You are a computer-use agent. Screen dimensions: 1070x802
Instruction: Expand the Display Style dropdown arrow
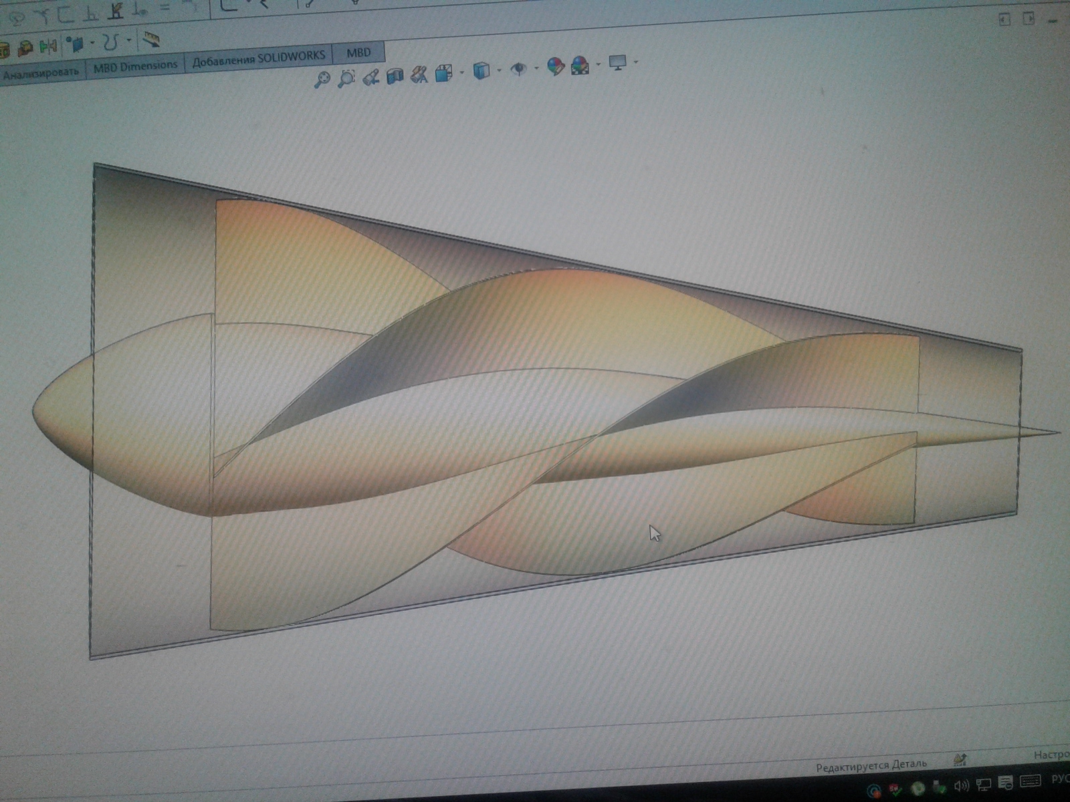(x=499, y=70)
